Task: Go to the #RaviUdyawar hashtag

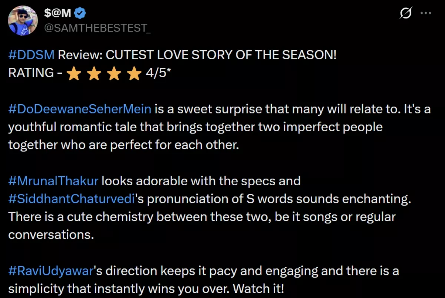Action: pos(50,271)
